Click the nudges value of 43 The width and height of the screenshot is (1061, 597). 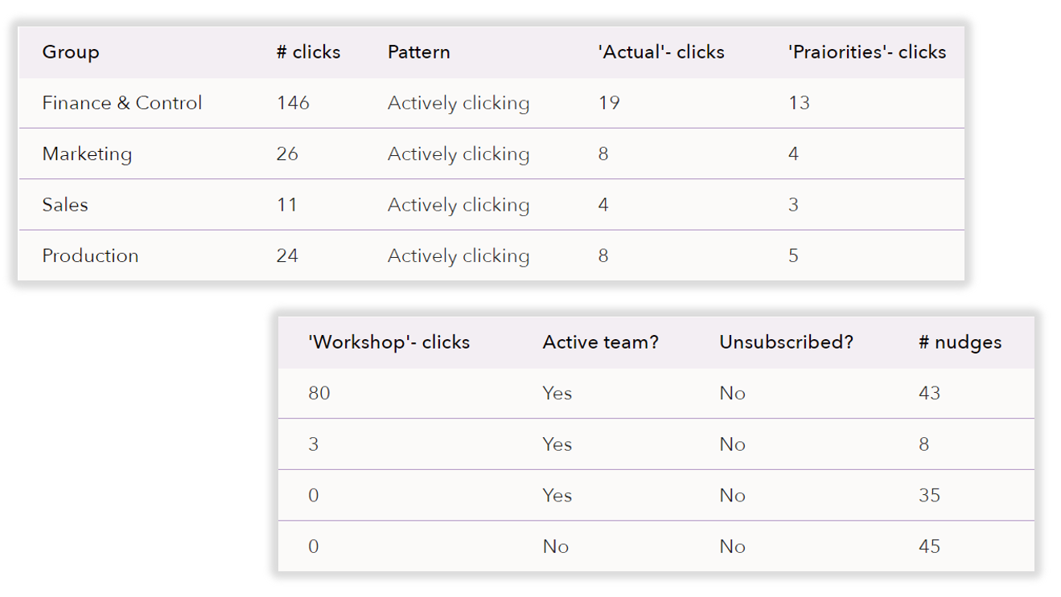point(929,394)
